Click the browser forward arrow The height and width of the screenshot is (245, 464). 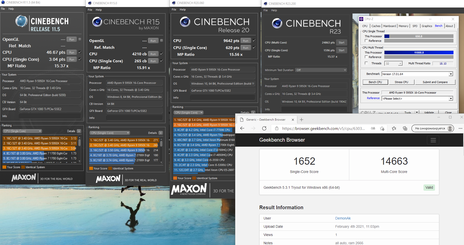pyautogui.click(x=253, y=128)
